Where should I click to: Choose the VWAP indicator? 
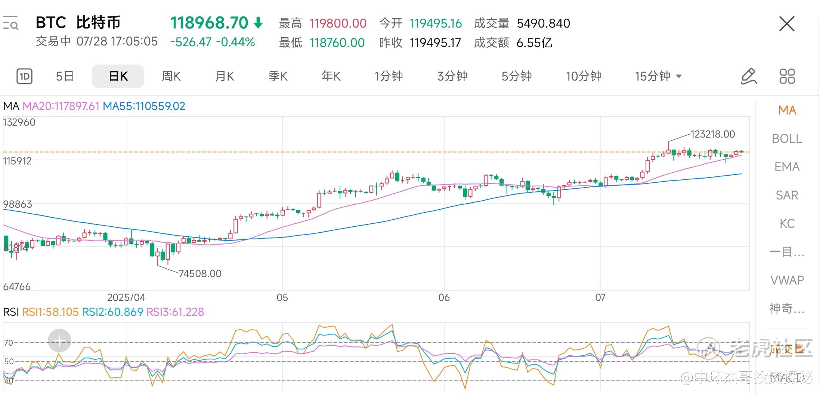(x=787, y=280)
